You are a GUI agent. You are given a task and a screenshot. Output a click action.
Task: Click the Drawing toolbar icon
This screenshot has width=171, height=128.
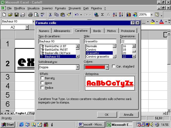(x=135, y=15)
